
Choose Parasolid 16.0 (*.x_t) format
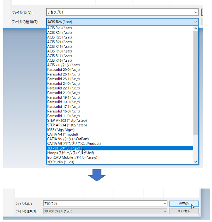point(120,111)
